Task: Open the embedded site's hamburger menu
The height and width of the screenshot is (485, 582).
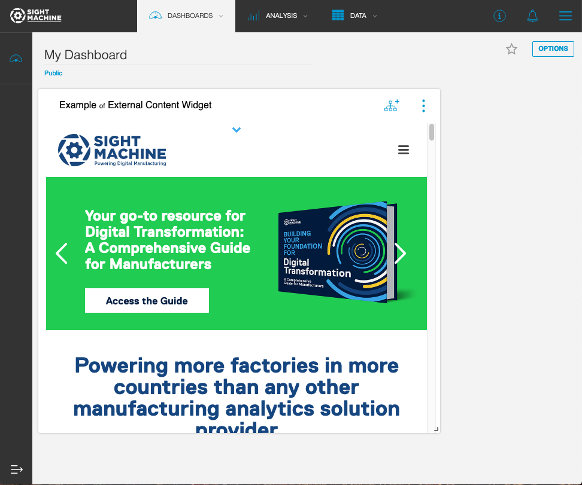Action: 404,150
